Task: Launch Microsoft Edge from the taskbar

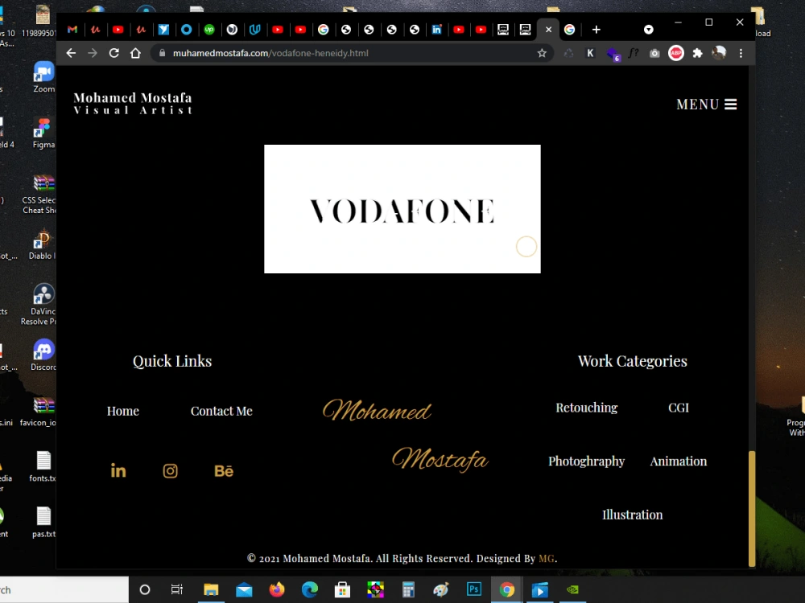Action: coord(310,589)
